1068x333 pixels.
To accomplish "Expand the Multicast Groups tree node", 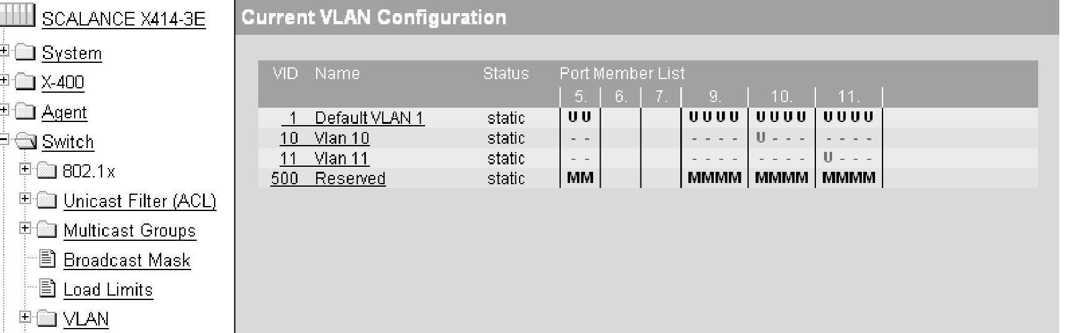I will point(25,228).
